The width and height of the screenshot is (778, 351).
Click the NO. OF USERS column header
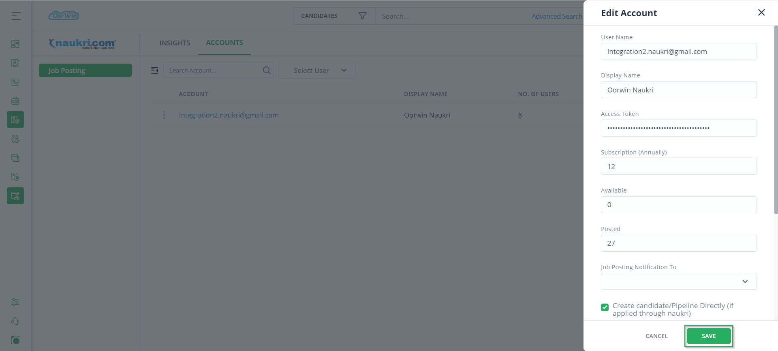point(538,94)
